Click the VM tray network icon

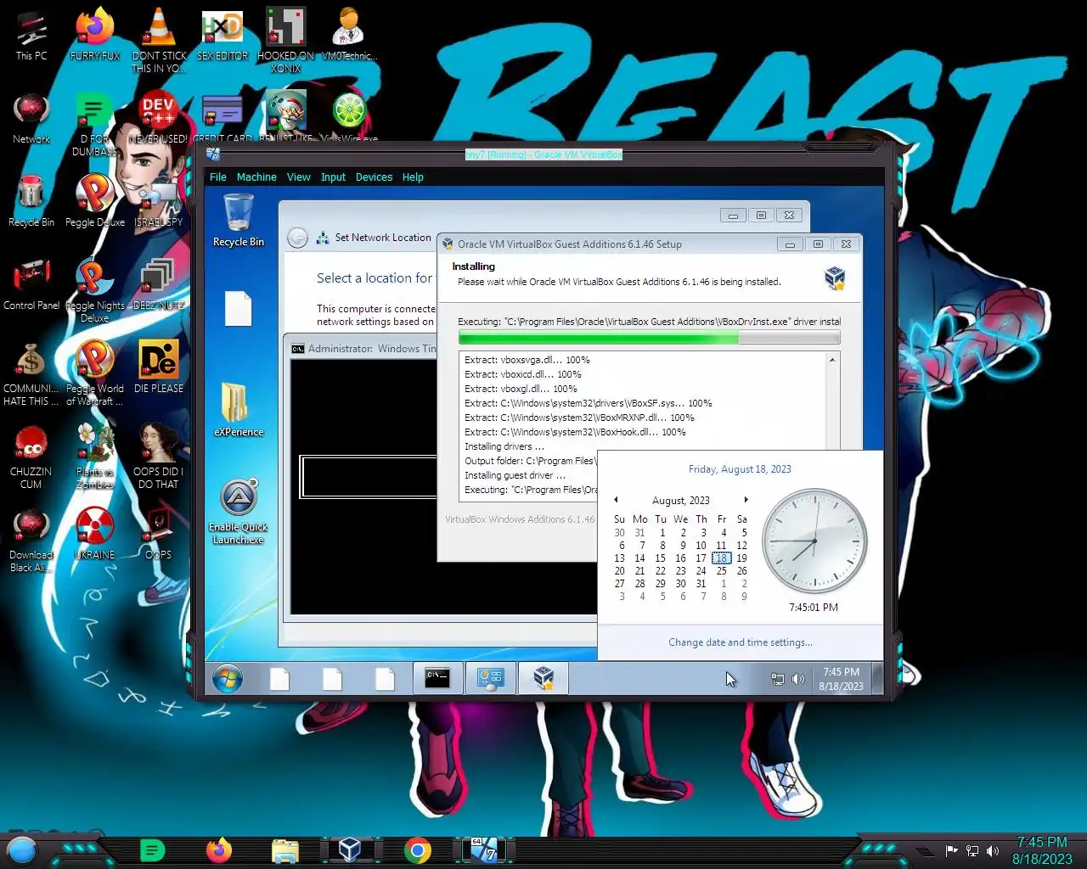(777, 679)
